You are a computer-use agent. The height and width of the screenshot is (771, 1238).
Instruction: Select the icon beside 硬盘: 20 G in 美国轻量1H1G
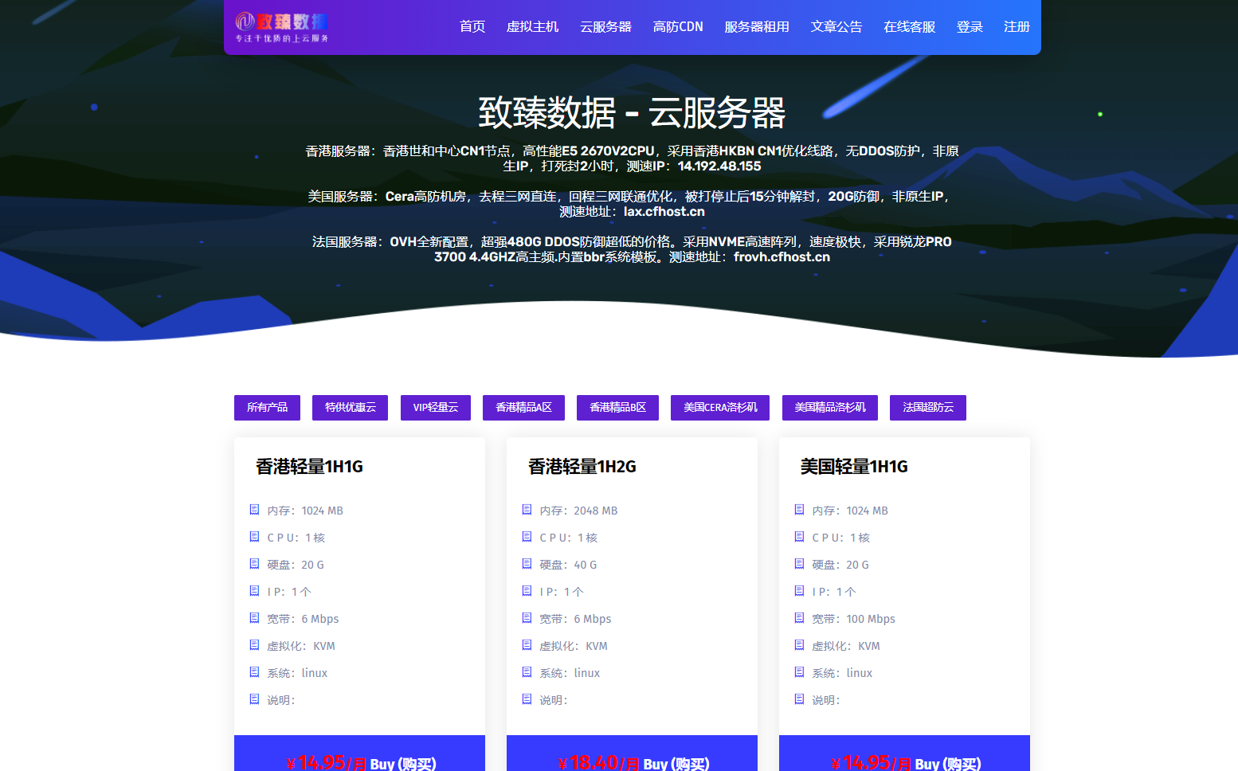[x=799, y=564]
